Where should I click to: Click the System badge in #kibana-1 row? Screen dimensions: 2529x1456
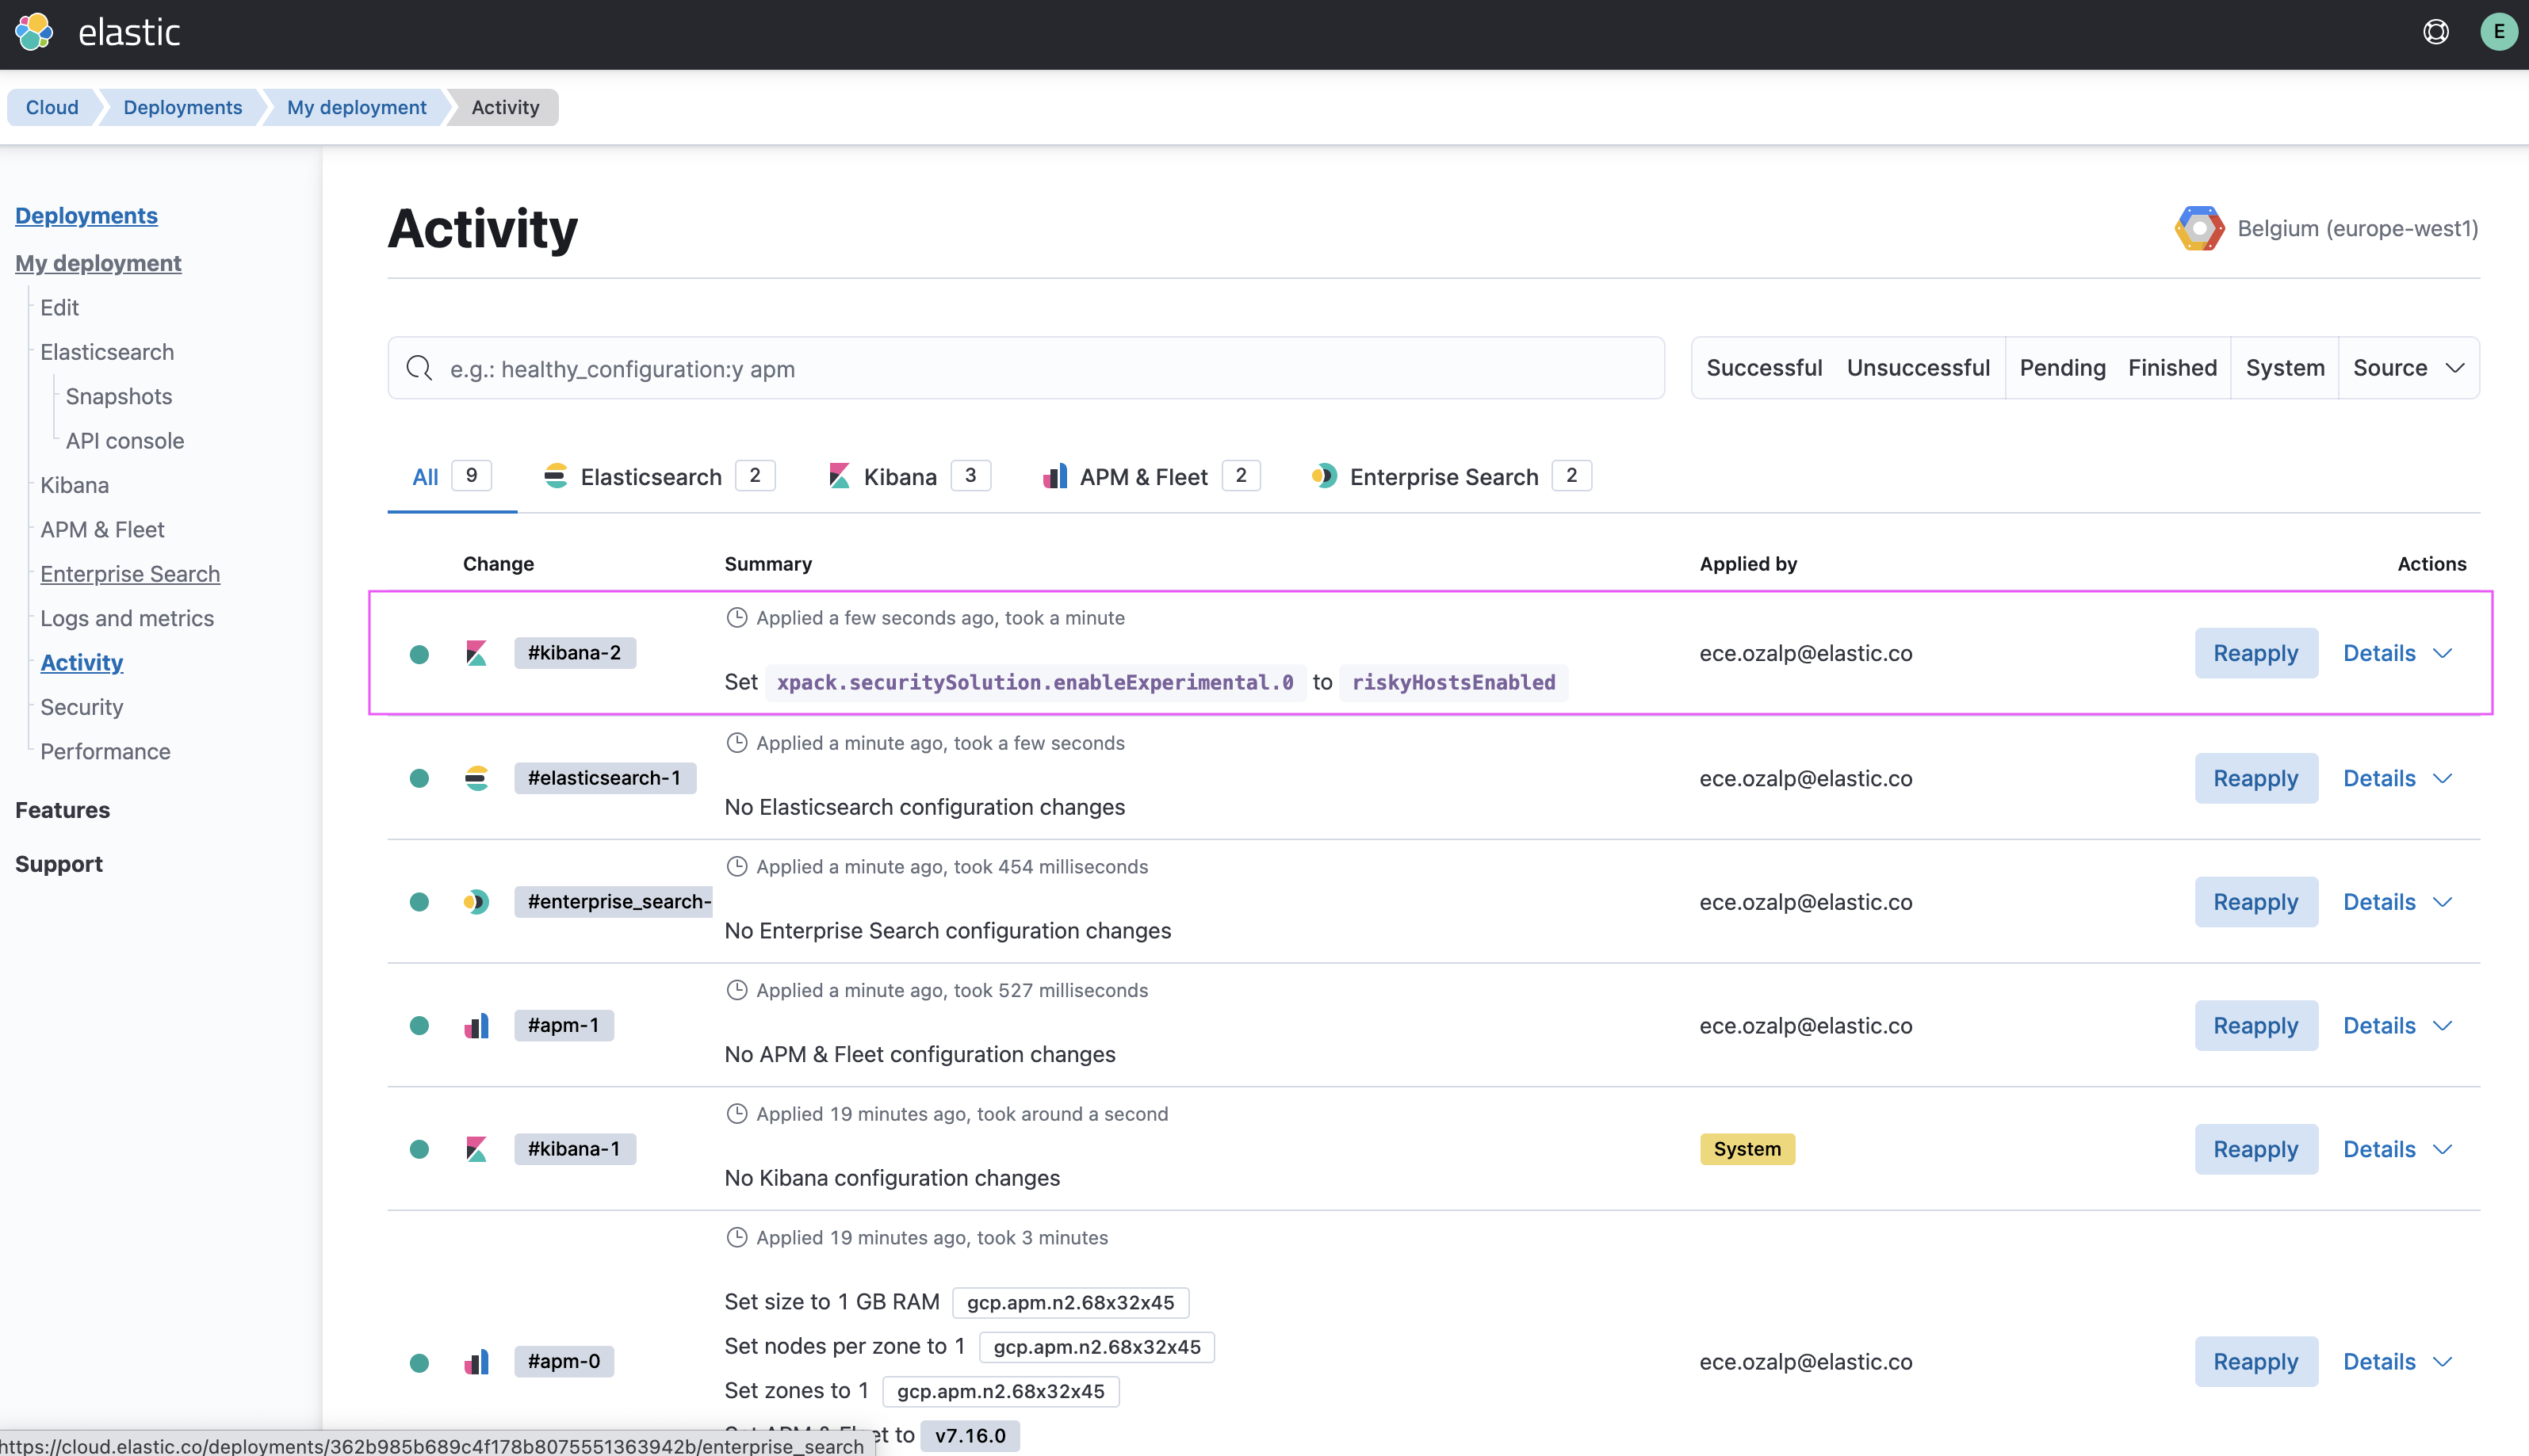[x=1747, y=1150]
